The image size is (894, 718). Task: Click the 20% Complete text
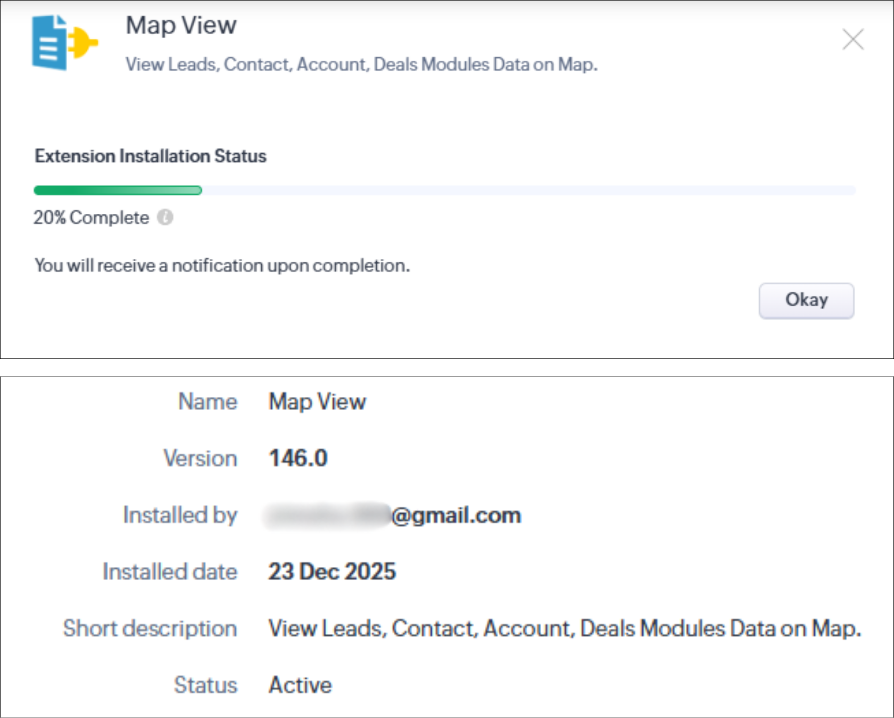(91, 218)
